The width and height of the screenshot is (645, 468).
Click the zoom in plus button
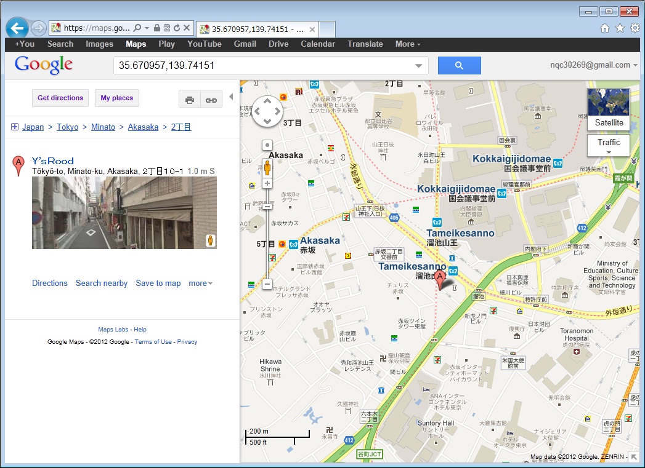267,183
